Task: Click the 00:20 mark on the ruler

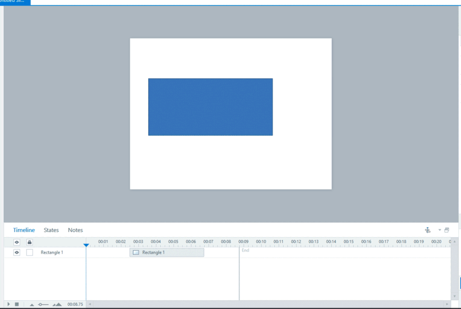Action: 437,242
